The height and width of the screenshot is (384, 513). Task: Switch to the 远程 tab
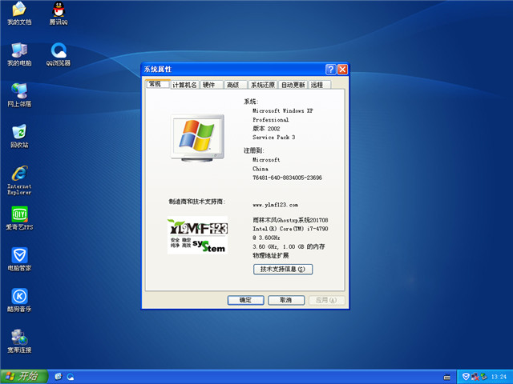[319, 85]
